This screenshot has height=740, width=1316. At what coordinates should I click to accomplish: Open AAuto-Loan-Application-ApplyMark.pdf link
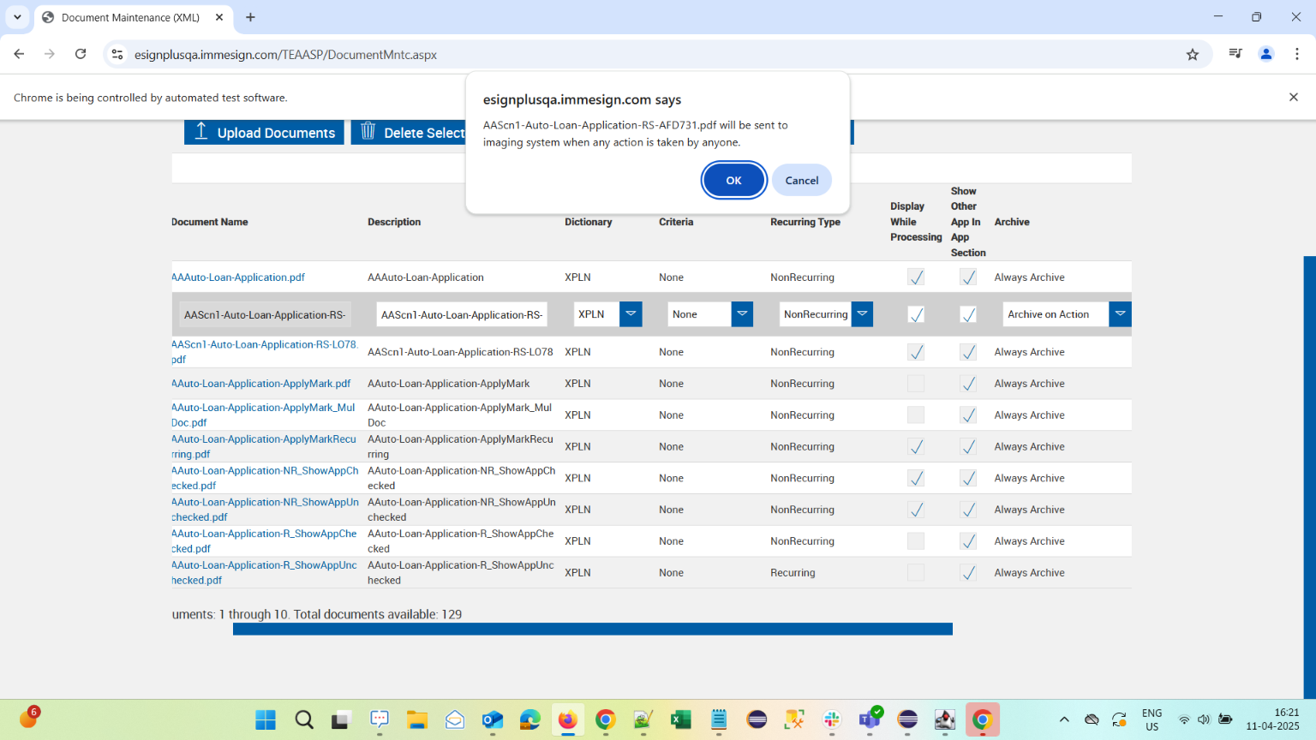click(261, 384)
